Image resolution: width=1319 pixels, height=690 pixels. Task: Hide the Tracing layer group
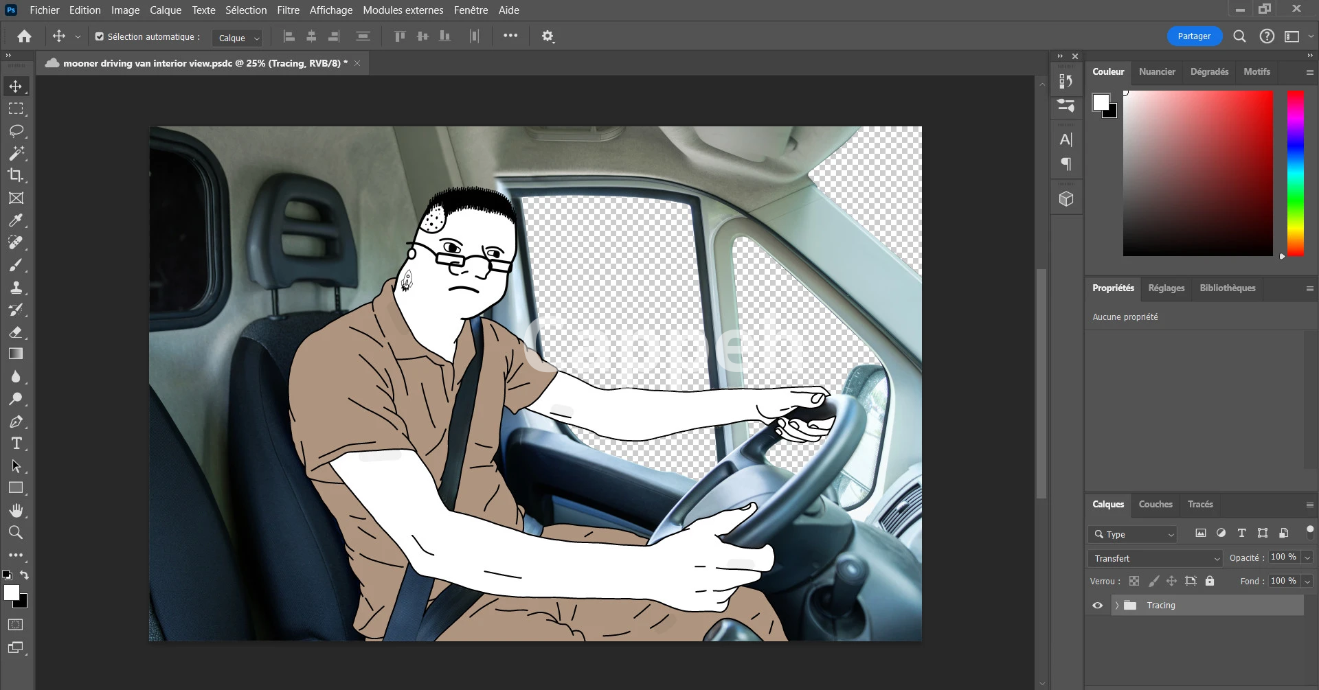pyautogui.click(x=1097, y=606)
